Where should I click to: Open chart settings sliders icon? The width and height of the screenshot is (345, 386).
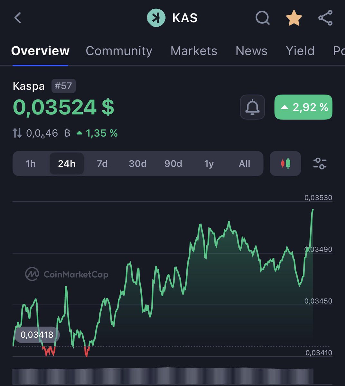320,163
